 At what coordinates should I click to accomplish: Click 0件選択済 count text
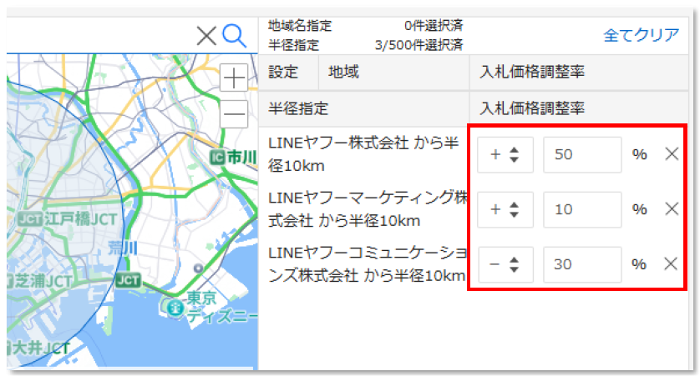tap(434, 26)
